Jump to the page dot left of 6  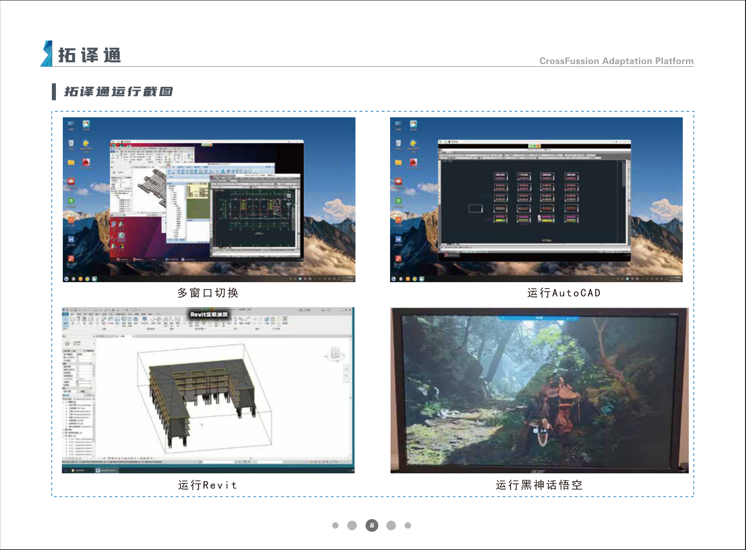click(x=352, y=526)
